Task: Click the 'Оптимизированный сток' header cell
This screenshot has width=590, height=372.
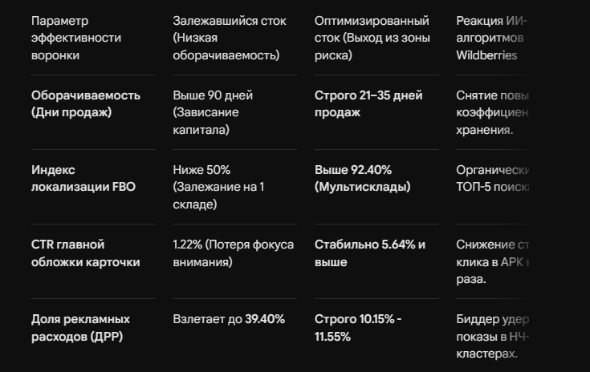Action: (x=372, y=38)
